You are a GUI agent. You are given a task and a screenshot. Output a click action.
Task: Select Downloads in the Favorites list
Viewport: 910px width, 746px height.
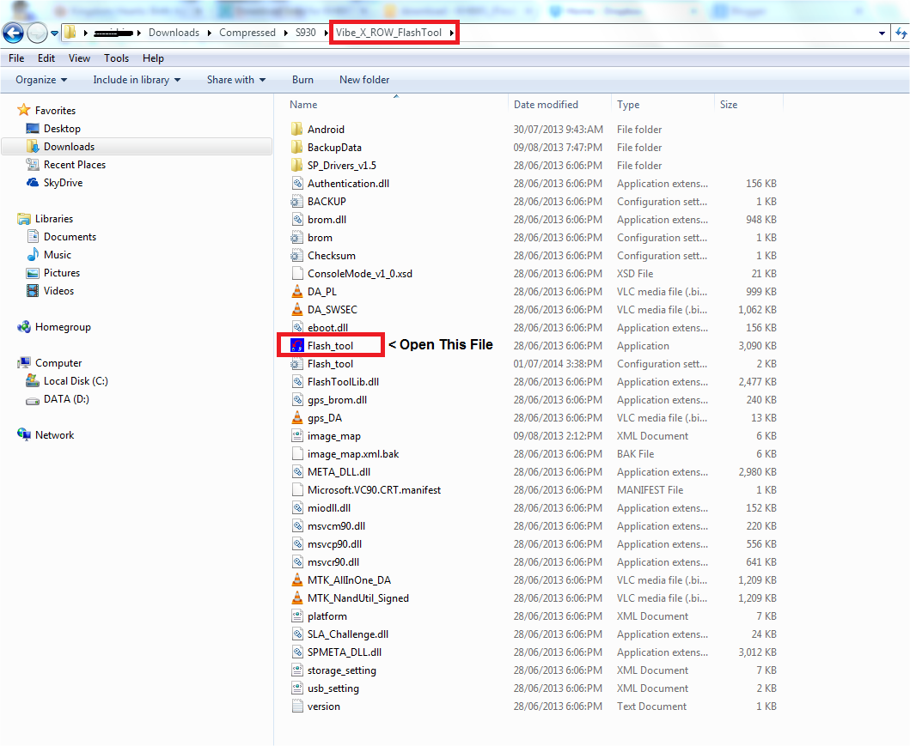tap(69, 147)
